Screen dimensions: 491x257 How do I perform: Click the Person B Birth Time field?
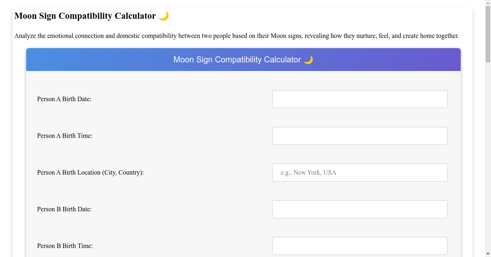tap(360, 246)
